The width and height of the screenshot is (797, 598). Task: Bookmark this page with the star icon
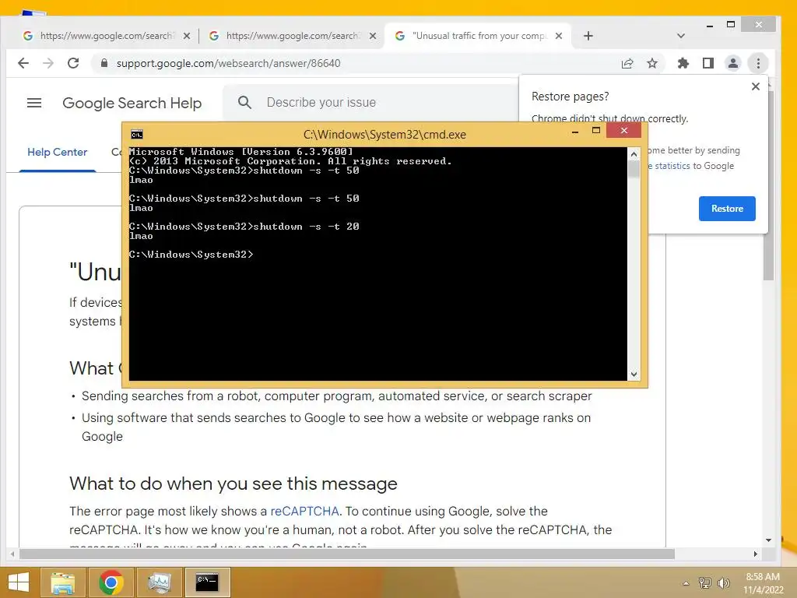(652, 63)
